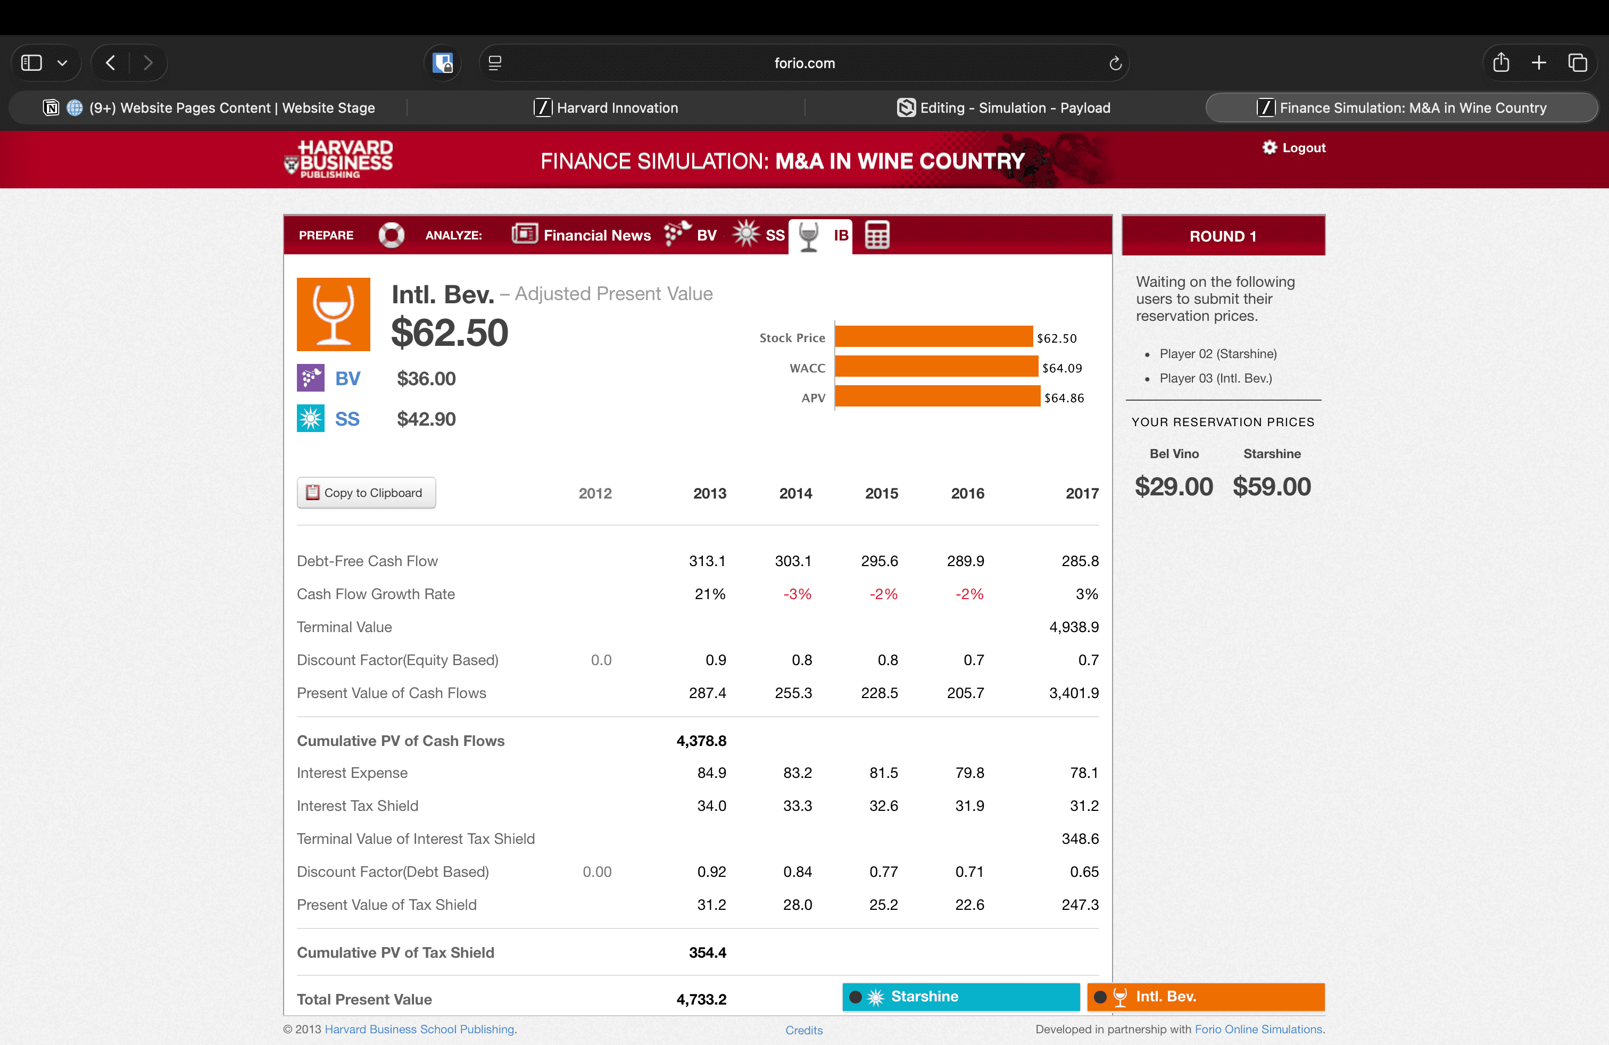
Task: Open the Financial News newspaper icon
Action: (524, 234)
